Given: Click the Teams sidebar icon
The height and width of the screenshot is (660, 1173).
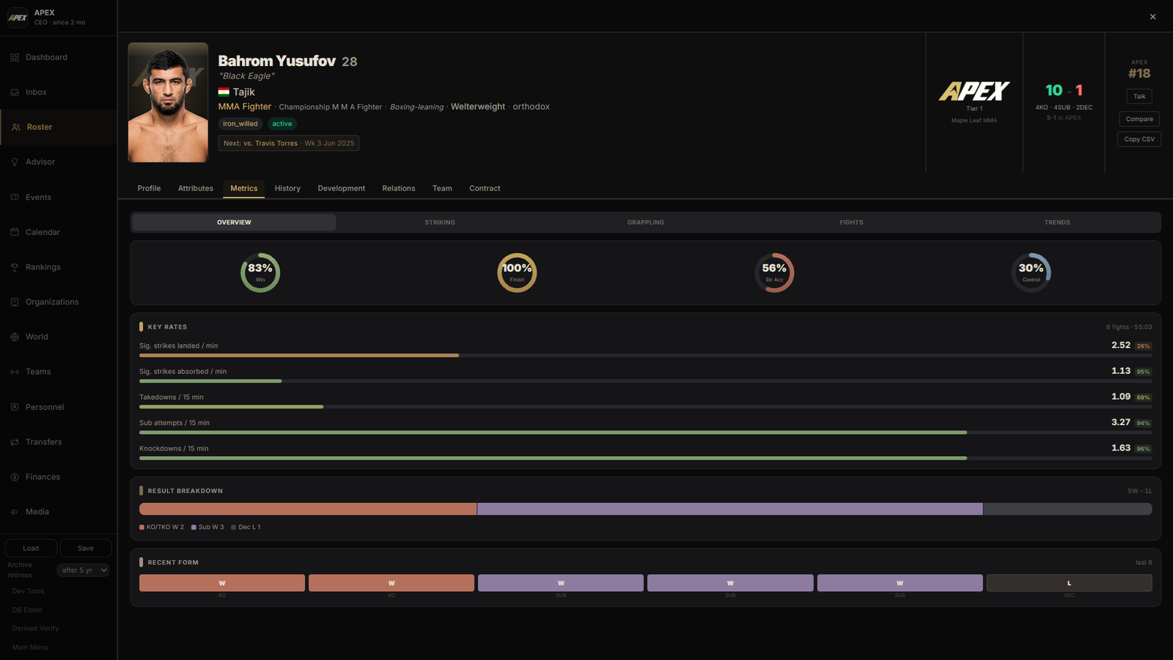Looking at the screenshot, I should [x=15, y=372].
